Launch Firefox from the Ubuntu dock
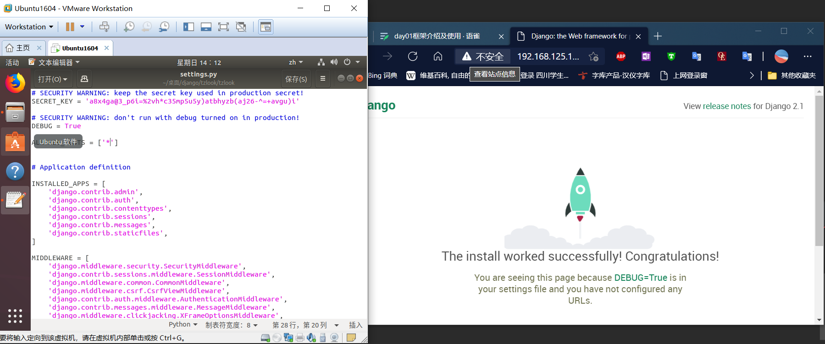 (15, 83)
